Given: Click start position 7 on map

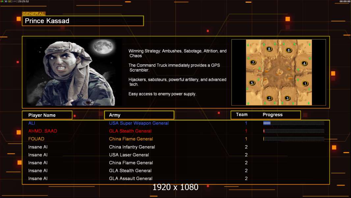Looking at the screenshot, I should coord(253,62).
